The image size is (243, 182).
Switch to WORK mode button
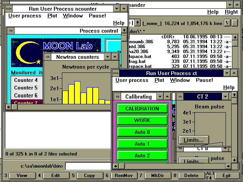142,120
